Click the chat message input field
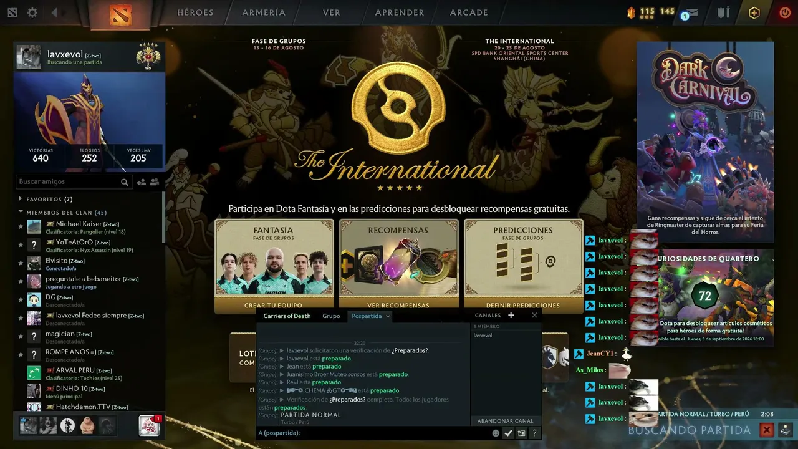Screen dimensions: 798x449 click(373, 433)
